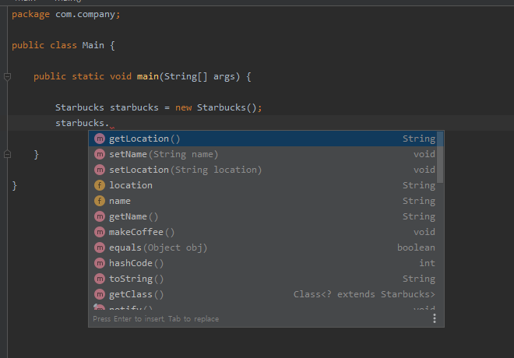This screenshot has width=514, height=358.
Task: Click the 'int' return type of hashCode
Action: [x=427, y=263]
